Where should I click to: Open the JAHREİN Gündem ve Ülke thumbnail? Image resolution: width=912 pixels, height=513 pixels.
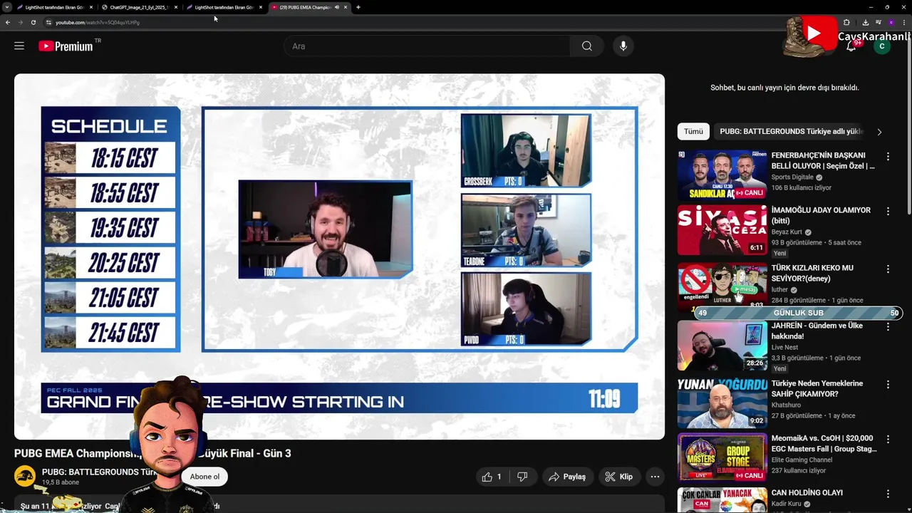coord(722,345)
